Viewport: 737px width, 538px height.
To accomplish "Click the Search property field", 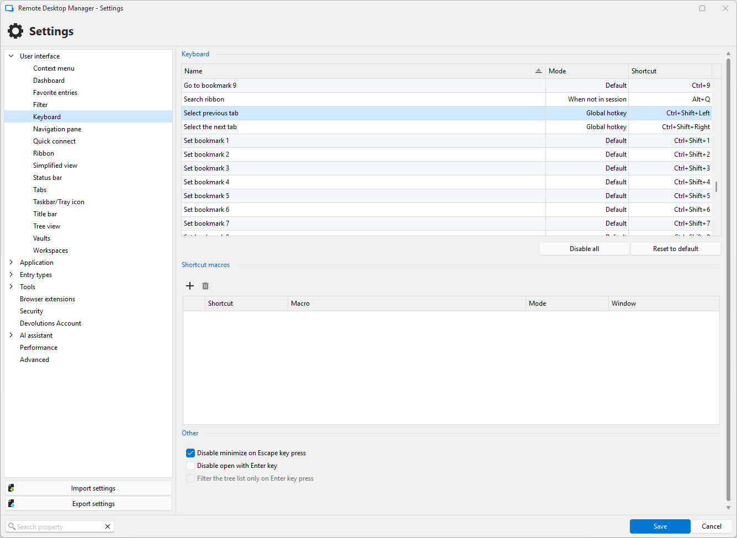I will coord(59,526).
